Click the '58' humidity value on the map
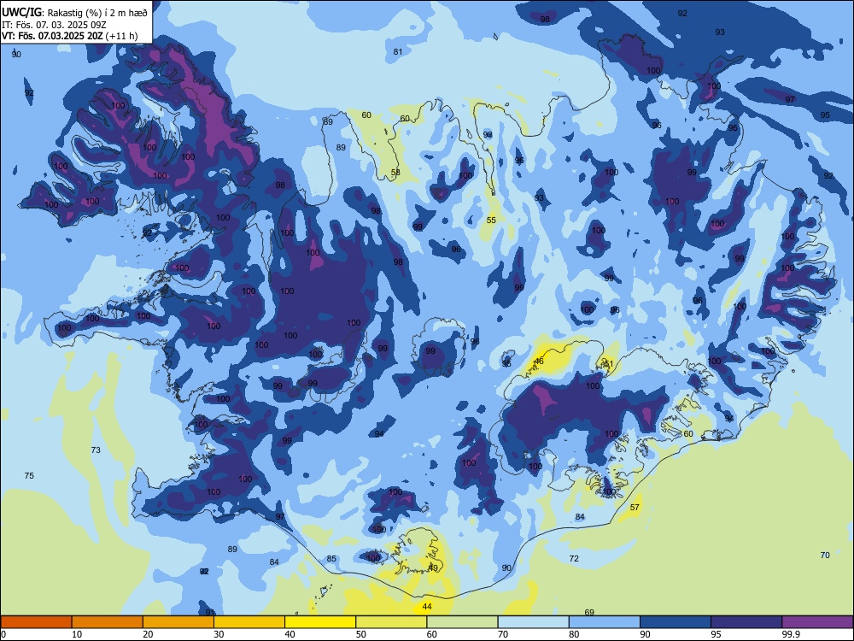Image resolution: width=854 pixels, height=641 pixels. point(396,173)
